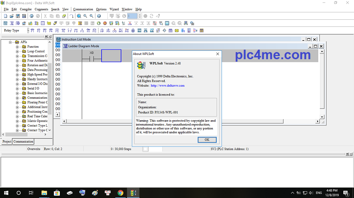Select the X0 contact in ladder diagram
This screenshot has height=198, width=354.
coord(91,57)
